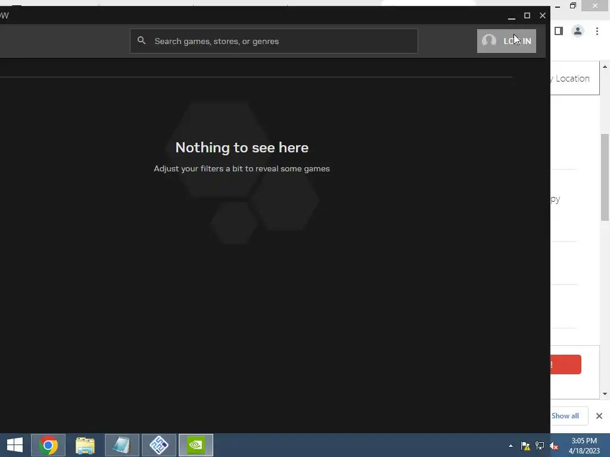Click the Action Center flag icon
610x457 pixels.
[x=525, y=446]
